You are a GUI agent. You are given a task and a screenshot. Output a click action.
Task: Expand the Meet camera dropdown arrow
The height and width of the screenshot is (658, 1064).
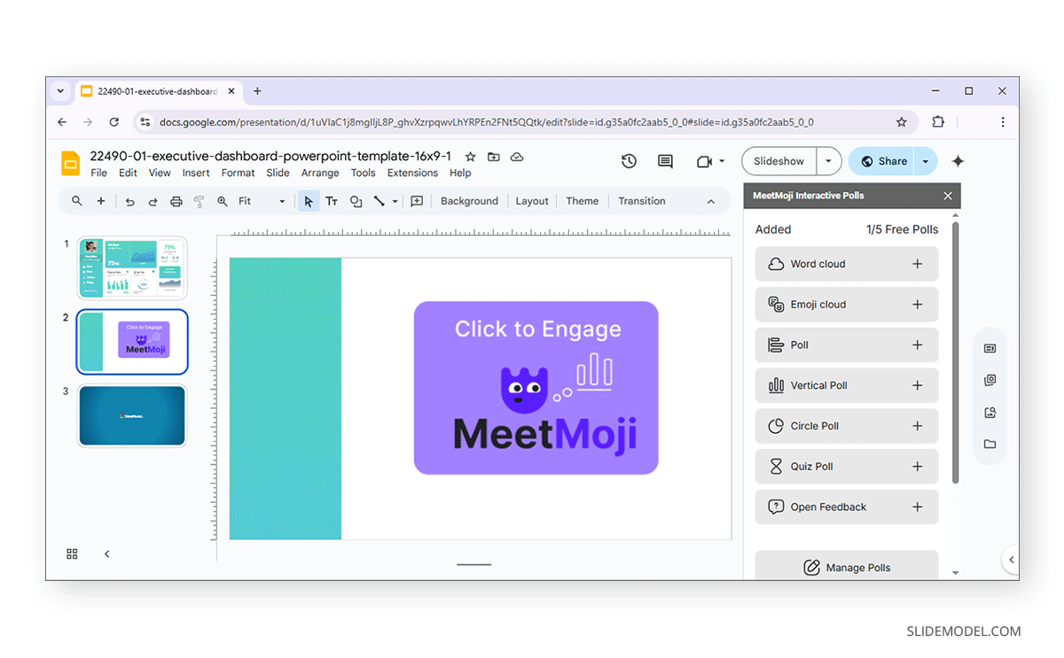722,161
